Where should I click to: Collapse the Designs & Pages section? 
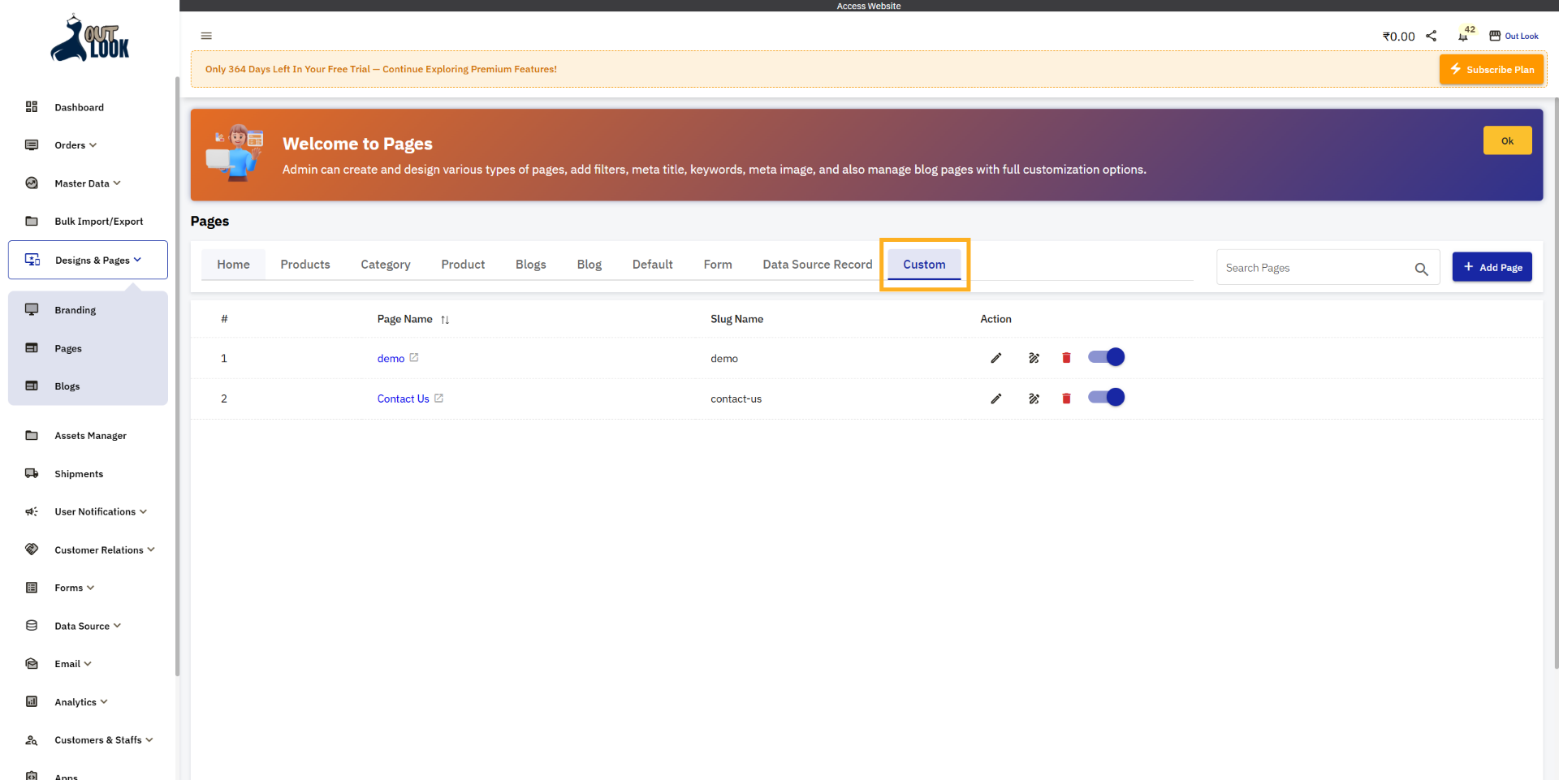(x=92, y=260)
